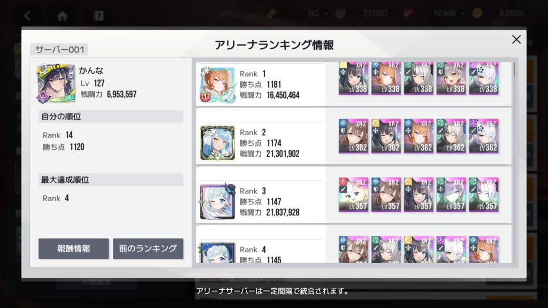Select the Rank 2 ranking entry row
The image size is (548, 308).
point(354,136)
